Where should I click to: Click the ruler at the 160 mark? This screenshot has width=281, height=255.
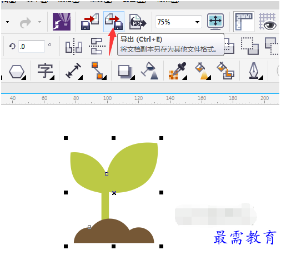click(202, 98)
